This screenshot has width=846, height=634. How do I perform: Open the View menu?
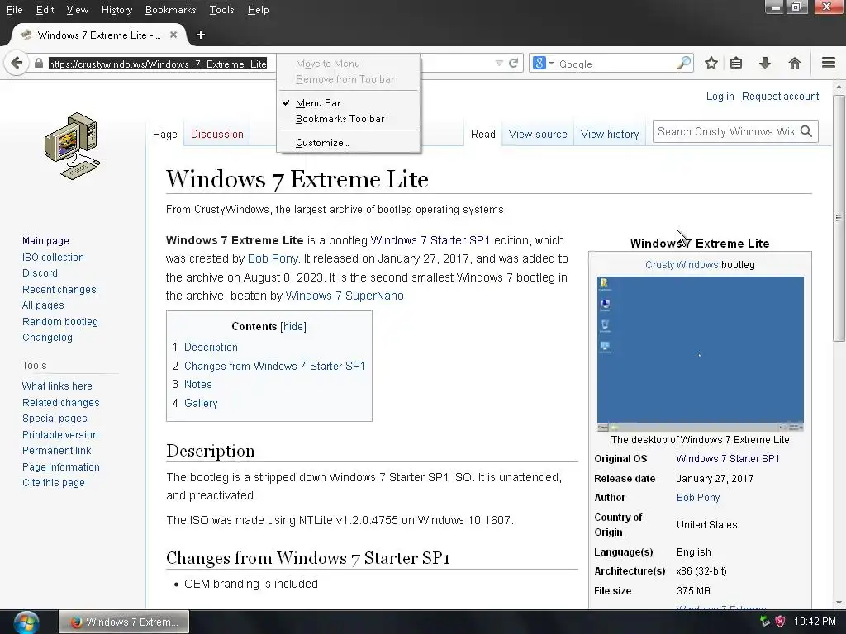click(x=77, y=10)
